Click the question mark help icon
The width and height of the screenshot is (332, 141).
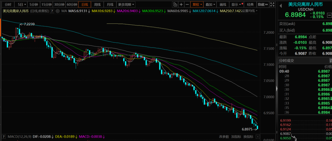[52, 11]
